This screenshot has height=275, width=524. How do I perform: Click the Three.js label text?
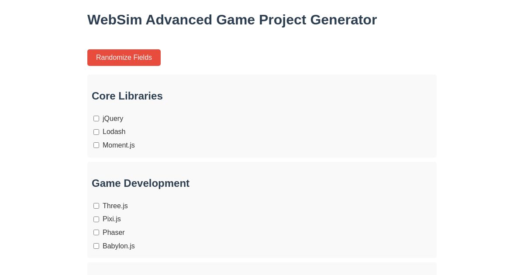pos(115,206)
